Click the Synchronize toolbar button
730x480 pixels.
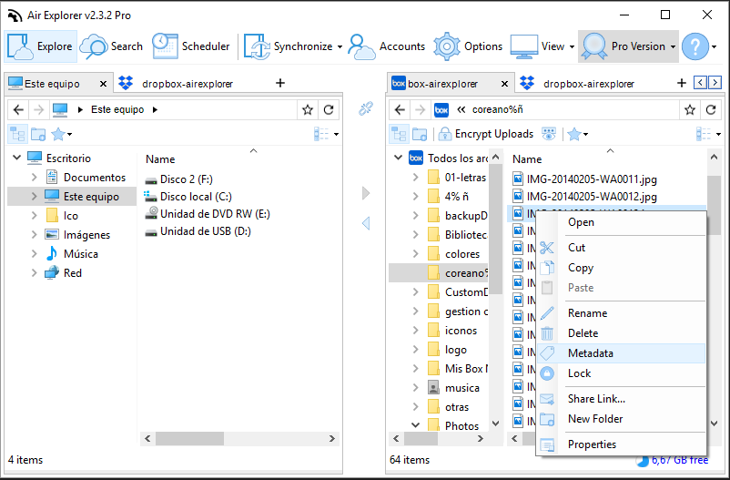289,46
